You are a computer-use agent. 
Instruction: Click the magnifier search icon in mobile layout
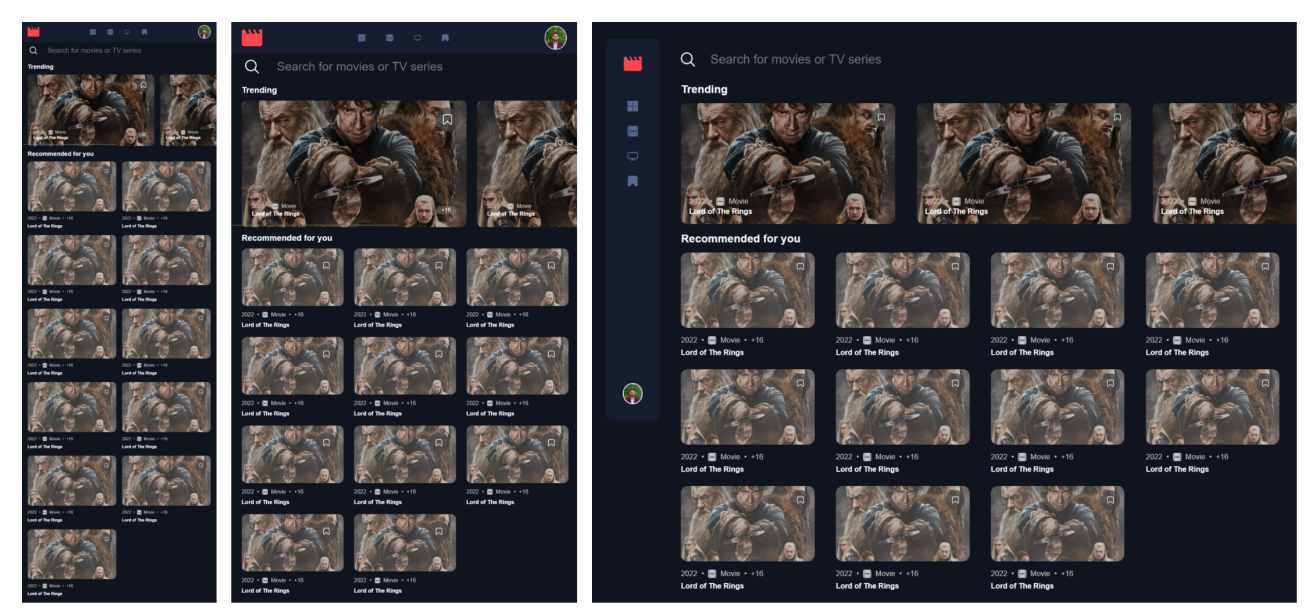33,51
